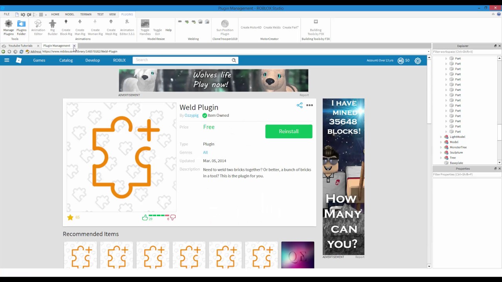Image resolution: width=502 pixels, height=282 pixels.
Task: Open the Games page link
Action: click(39, 60)
